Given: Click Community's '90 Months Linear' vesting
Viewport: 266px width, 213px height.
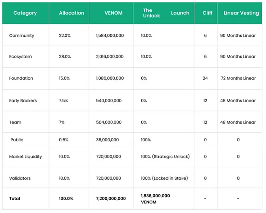Looking at the screenshot, I should pos(238,36).
